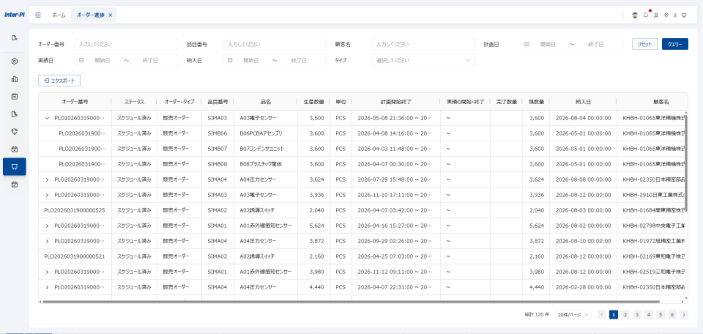This screenshot has height=334, width=703.
Task: Switch to the ホーム tab
Action: click(59, 15)
